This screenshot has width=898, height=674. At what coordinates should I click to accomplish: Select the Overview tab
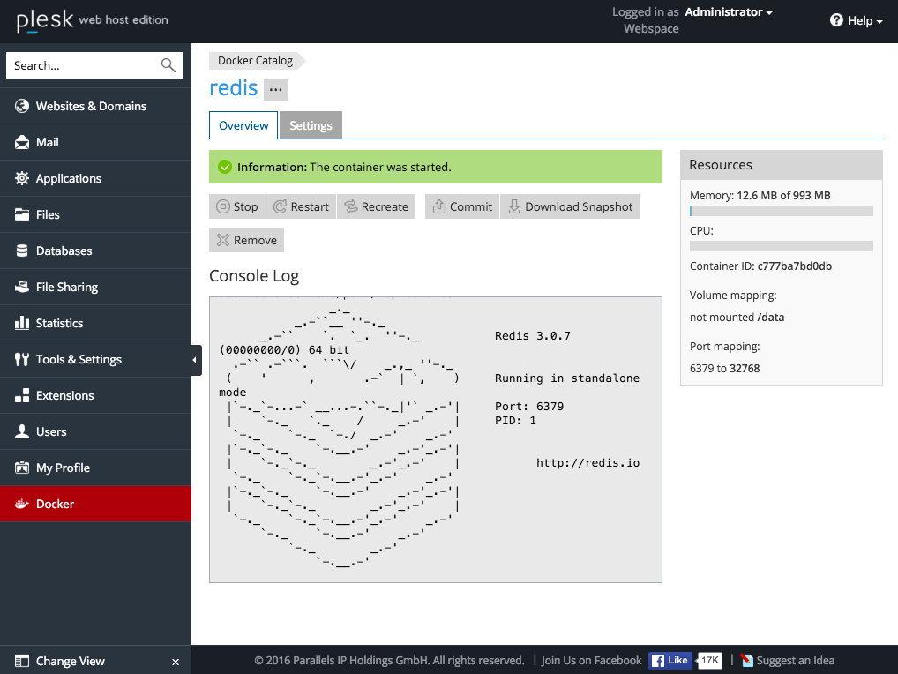243,125
